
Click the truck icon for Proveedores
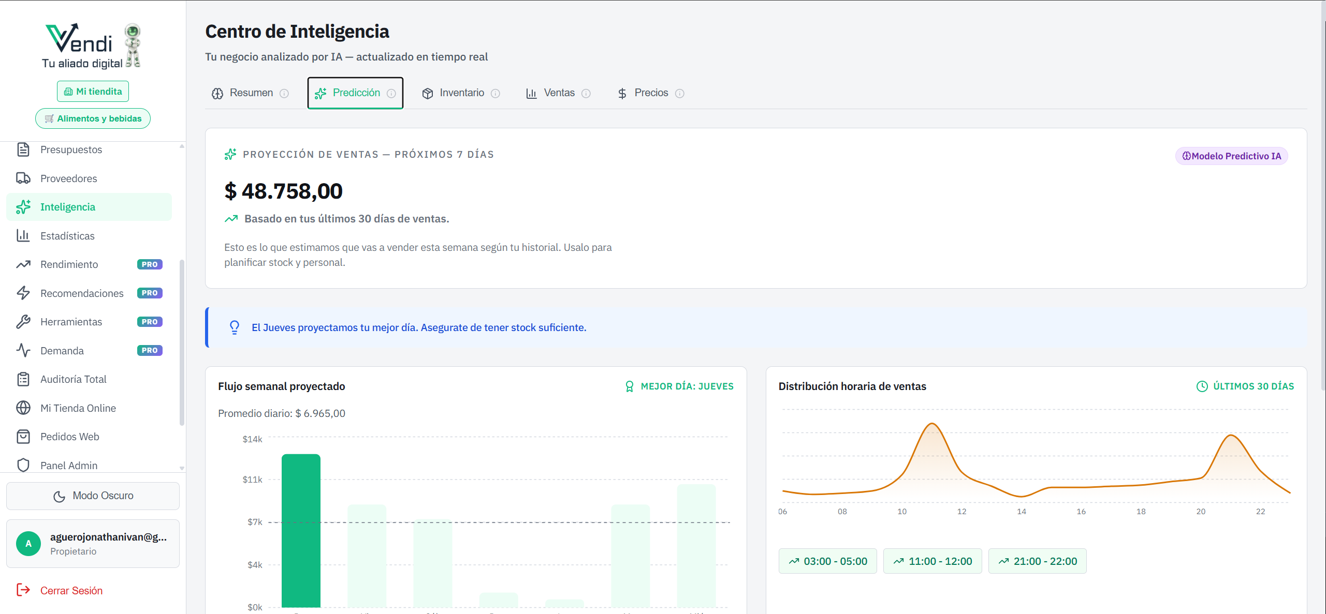point(23,178)
